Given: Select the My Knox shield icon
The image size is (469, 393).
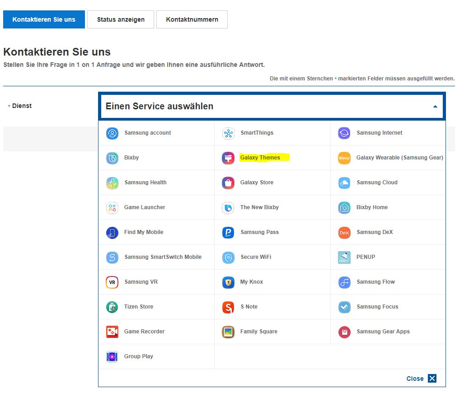Looking at the screenshot, I should click(x=228, y=282).
